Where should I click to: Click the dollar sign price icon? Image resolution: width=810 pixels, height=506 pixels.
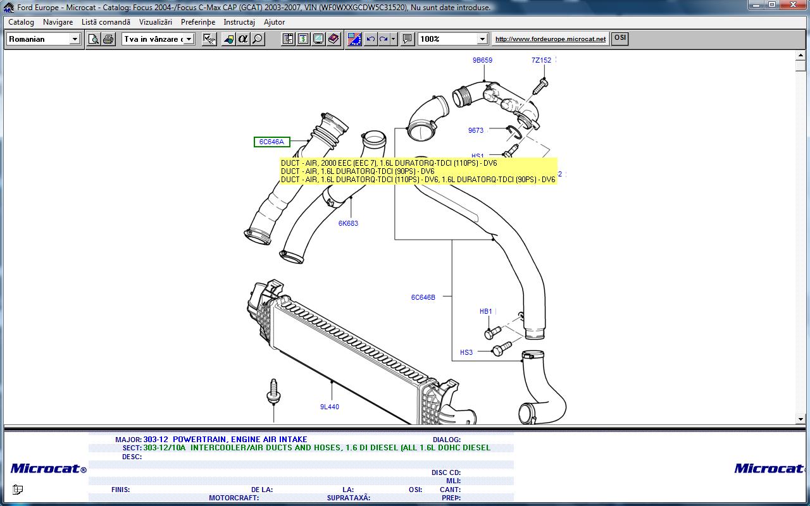click(303, 39)
